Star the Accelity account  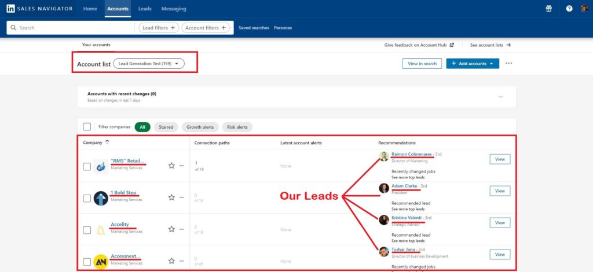171,229
